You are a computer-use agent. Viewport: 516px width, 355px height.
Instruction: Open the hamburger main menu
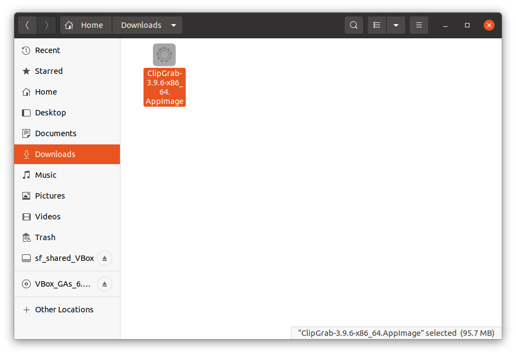point(419,25)
